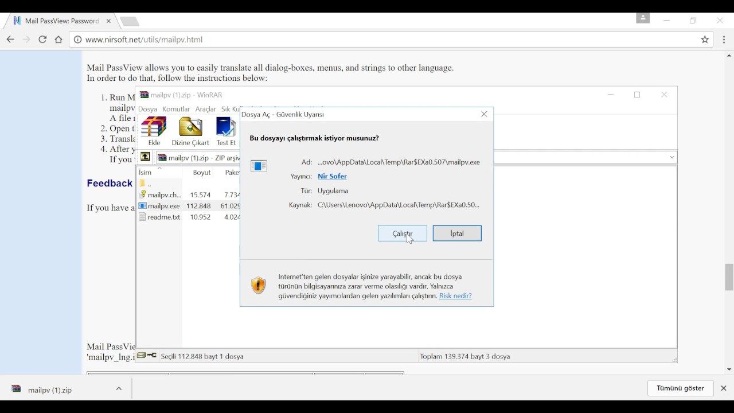Open the browser three-dot menu

[x=724, y=40]
